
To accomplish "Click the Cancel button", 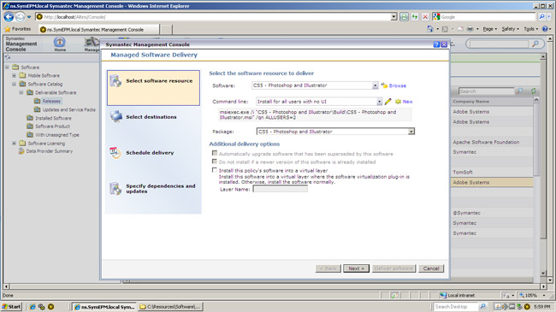I will click(x=431, y=268).
